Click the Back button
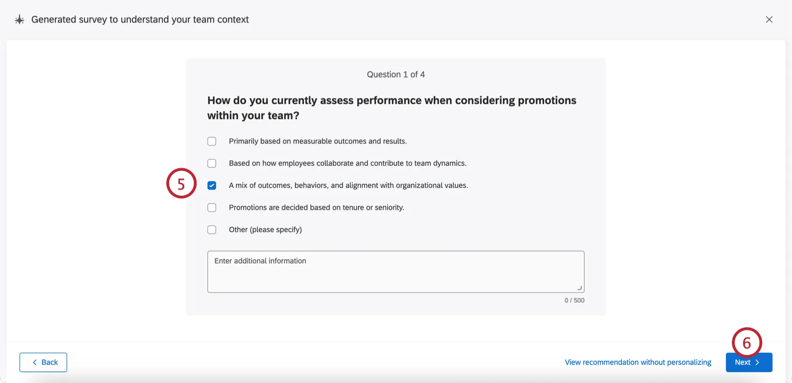 click(x=43, y=362)
